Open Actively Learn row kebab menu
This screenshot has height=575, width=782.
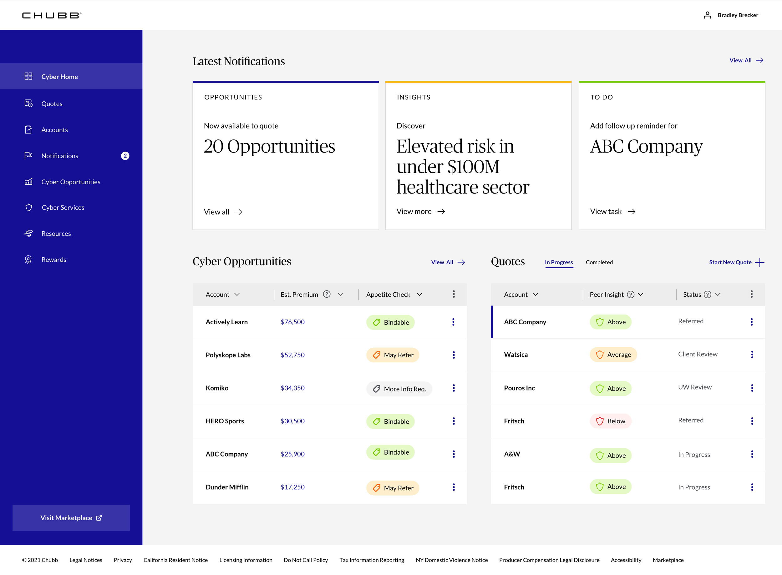point(453,322)
